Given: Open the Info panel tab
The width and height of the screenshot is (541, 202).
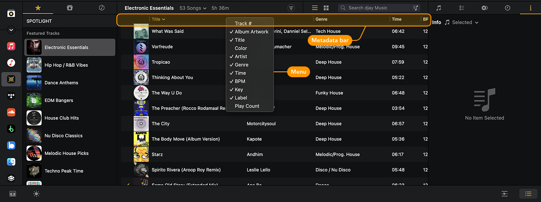Looking at the screenshot, I should click(530, 8).
